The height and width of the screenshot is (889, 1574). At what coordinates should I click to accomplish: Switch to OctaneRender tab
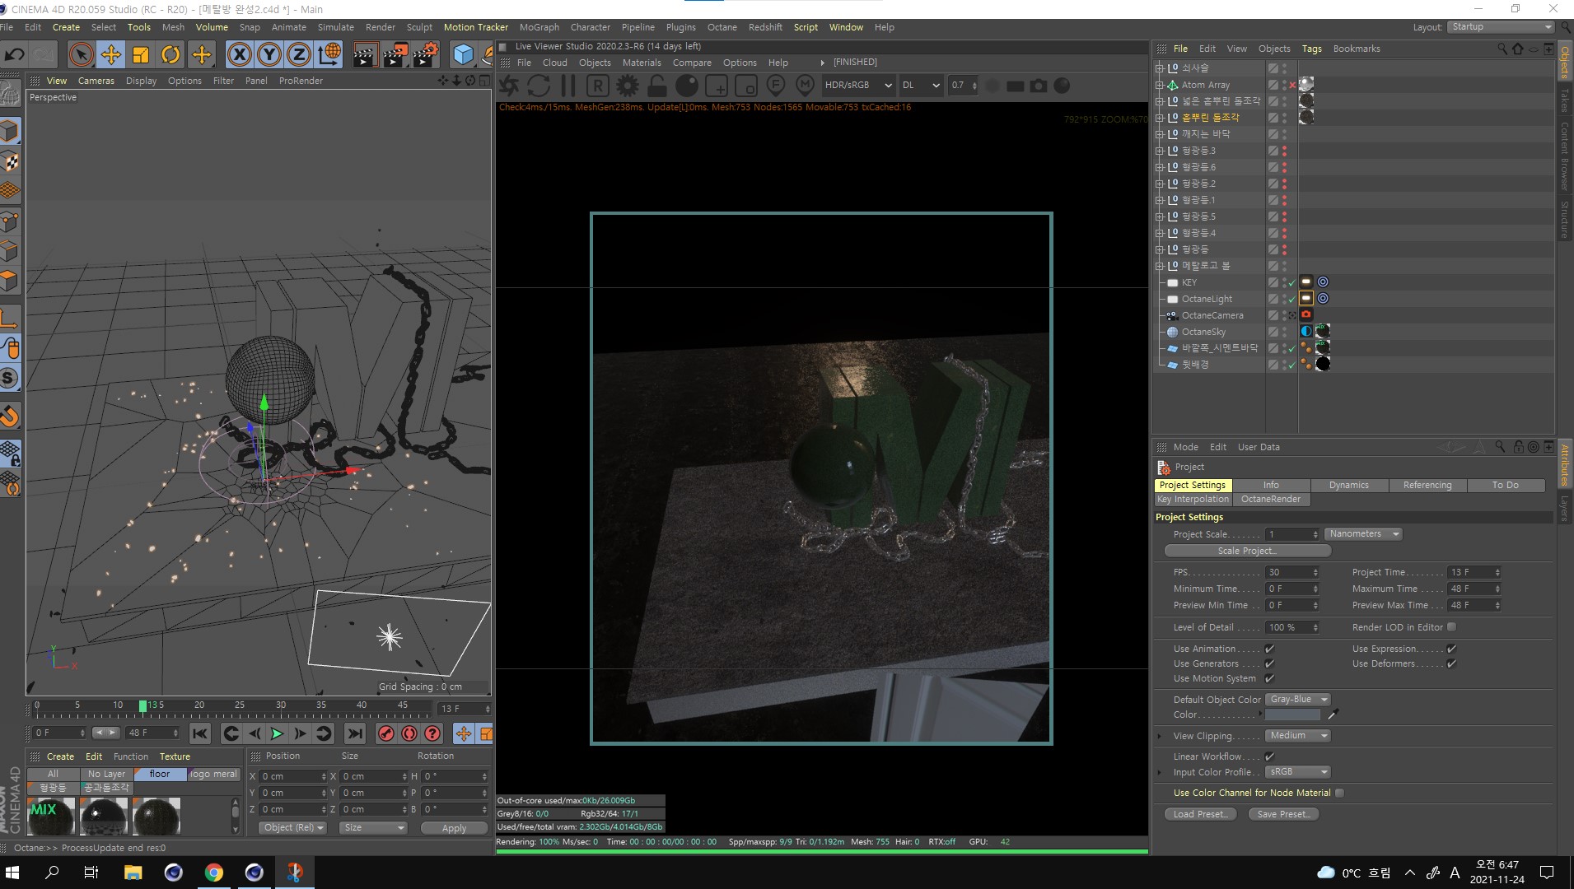point(1271,500)
